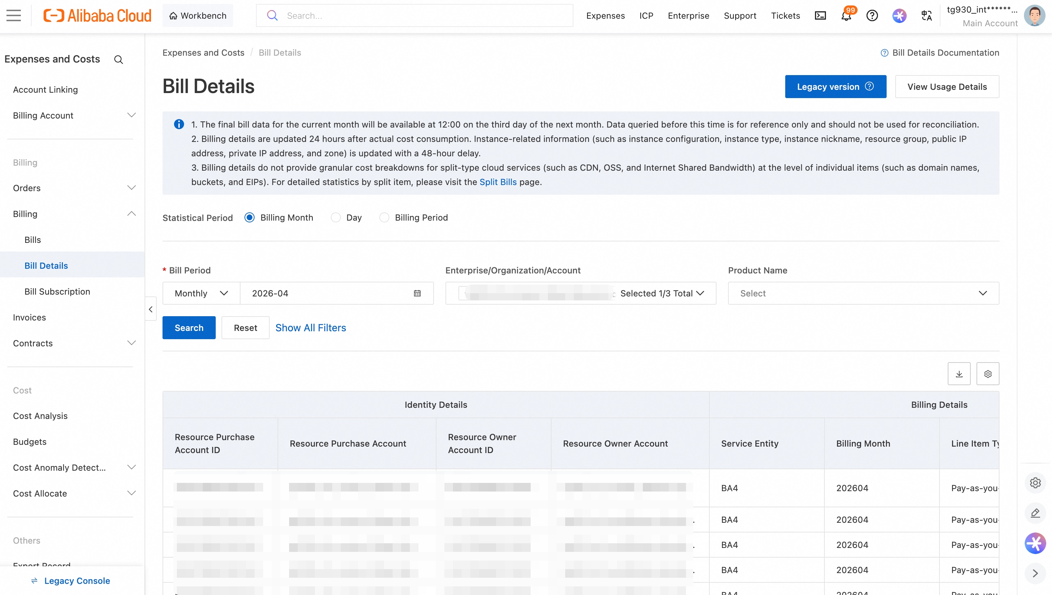Viewport: 1052px width, 595px height.
Task: Download the bill details table
Action: coord(959,374)
